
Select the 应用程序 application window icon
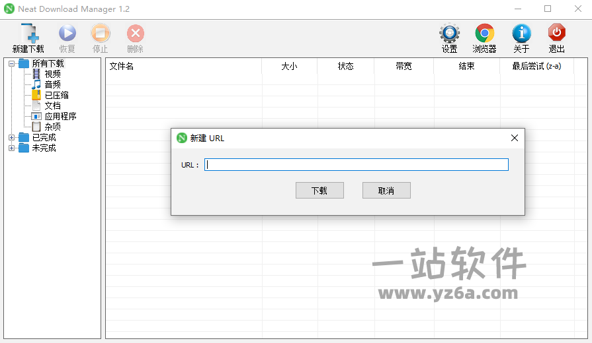tap(36, 116)
